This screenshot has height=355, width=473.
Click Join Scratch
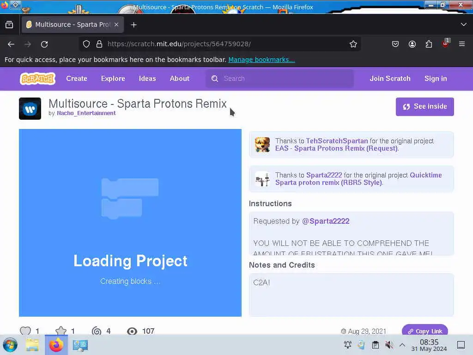point(390,79)
